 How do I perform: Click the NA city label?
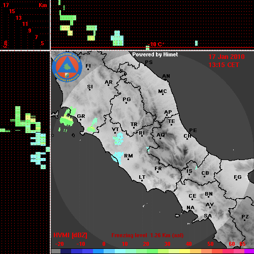pos(190,208)
